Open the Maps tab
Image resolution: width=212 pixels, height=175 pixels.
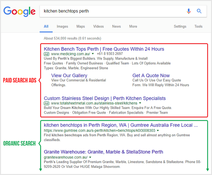(x=81, y=26)
